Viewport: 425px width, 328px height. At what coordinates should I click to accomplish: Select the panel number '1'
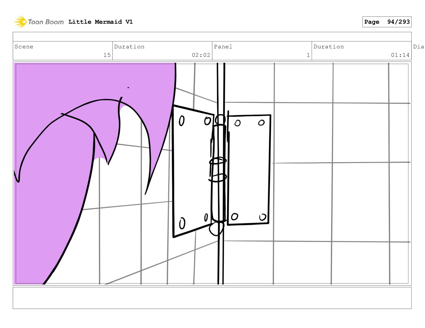coord(308,55)
